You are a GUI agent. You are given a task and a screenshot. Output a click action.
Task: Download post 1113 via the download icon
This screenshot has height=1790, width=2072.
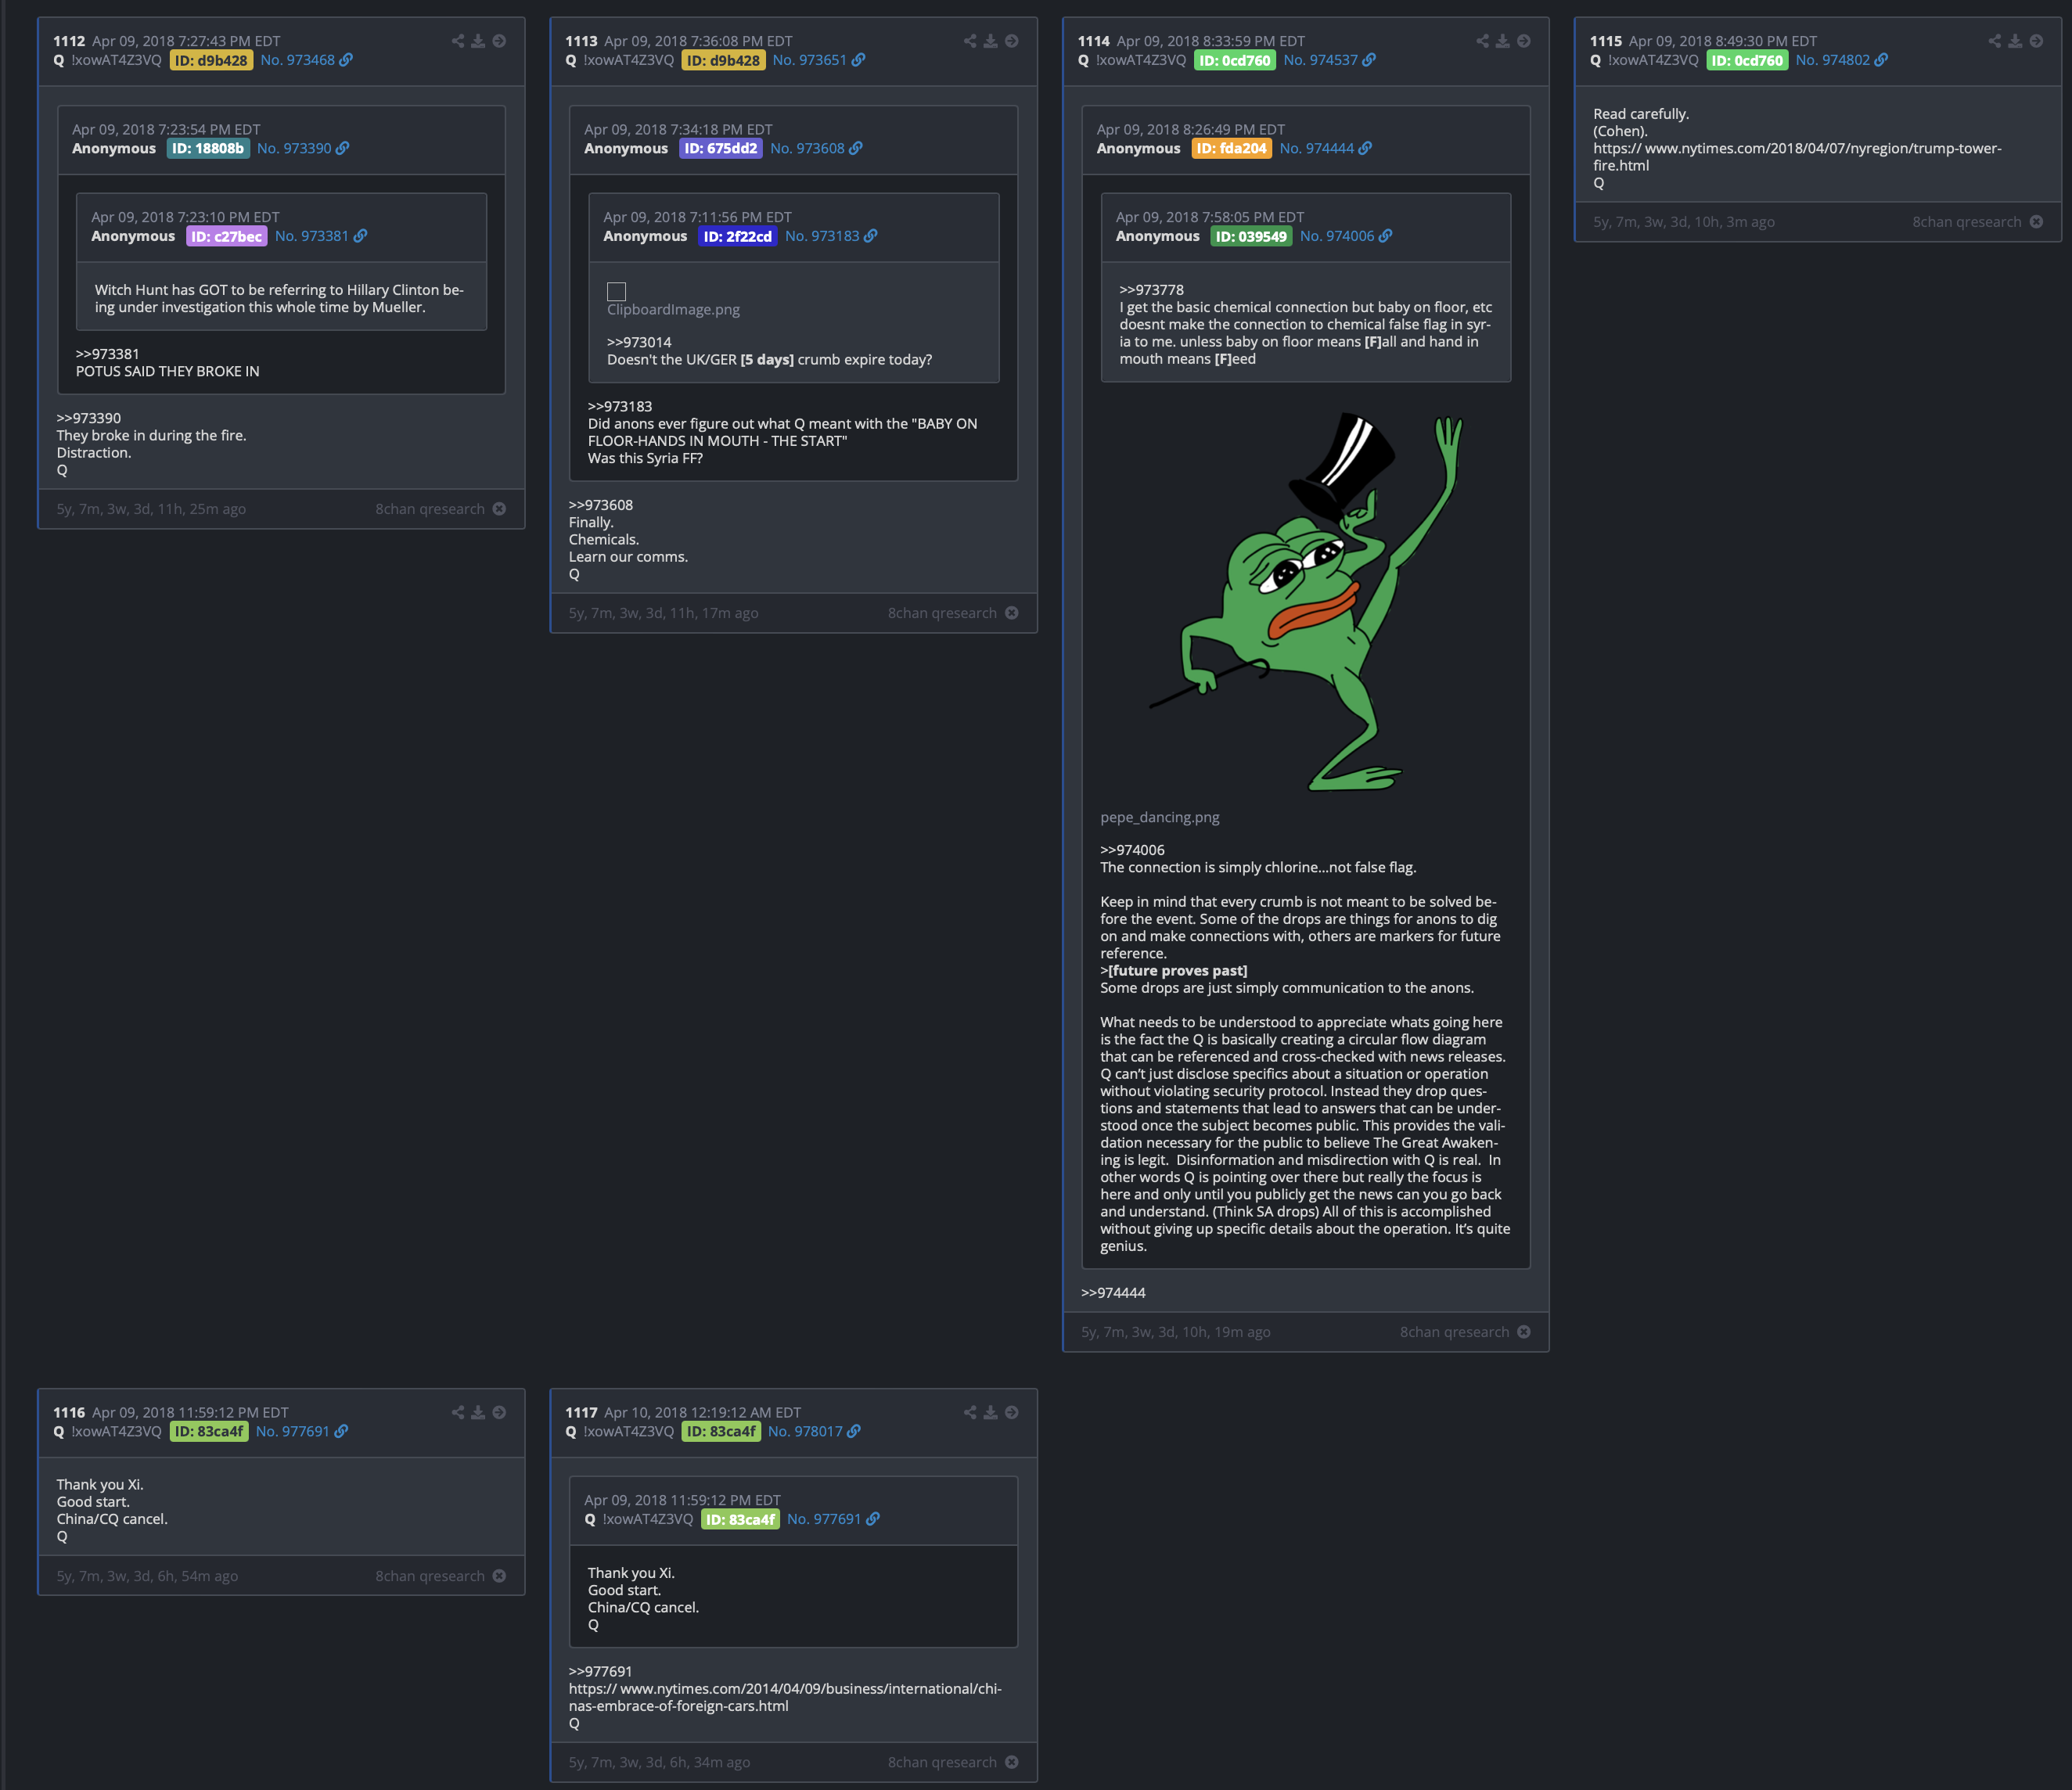990,41
